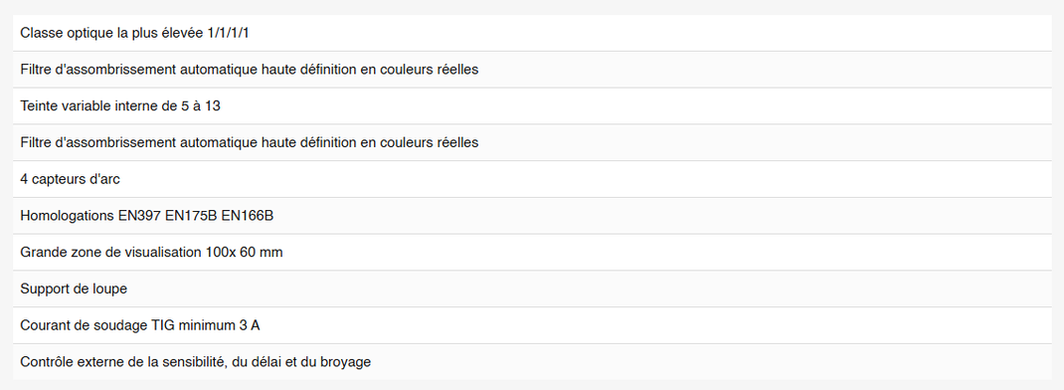Click the "1/1/1/1" optical class value
The height and width of the screenshot is (390, 1064).
pyautogui.click(x=228, y=33)
